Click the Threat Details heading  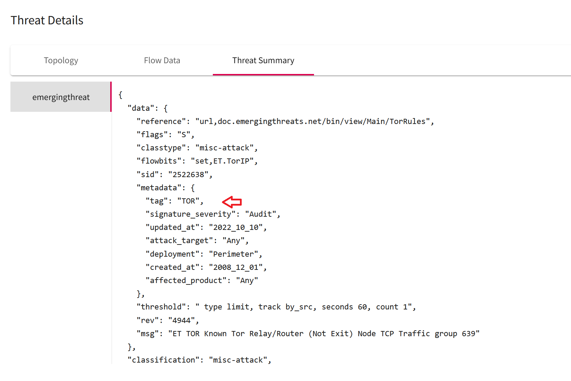47,20
